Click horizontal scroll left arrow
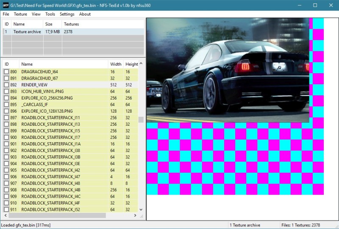 (x=6, y=215)
